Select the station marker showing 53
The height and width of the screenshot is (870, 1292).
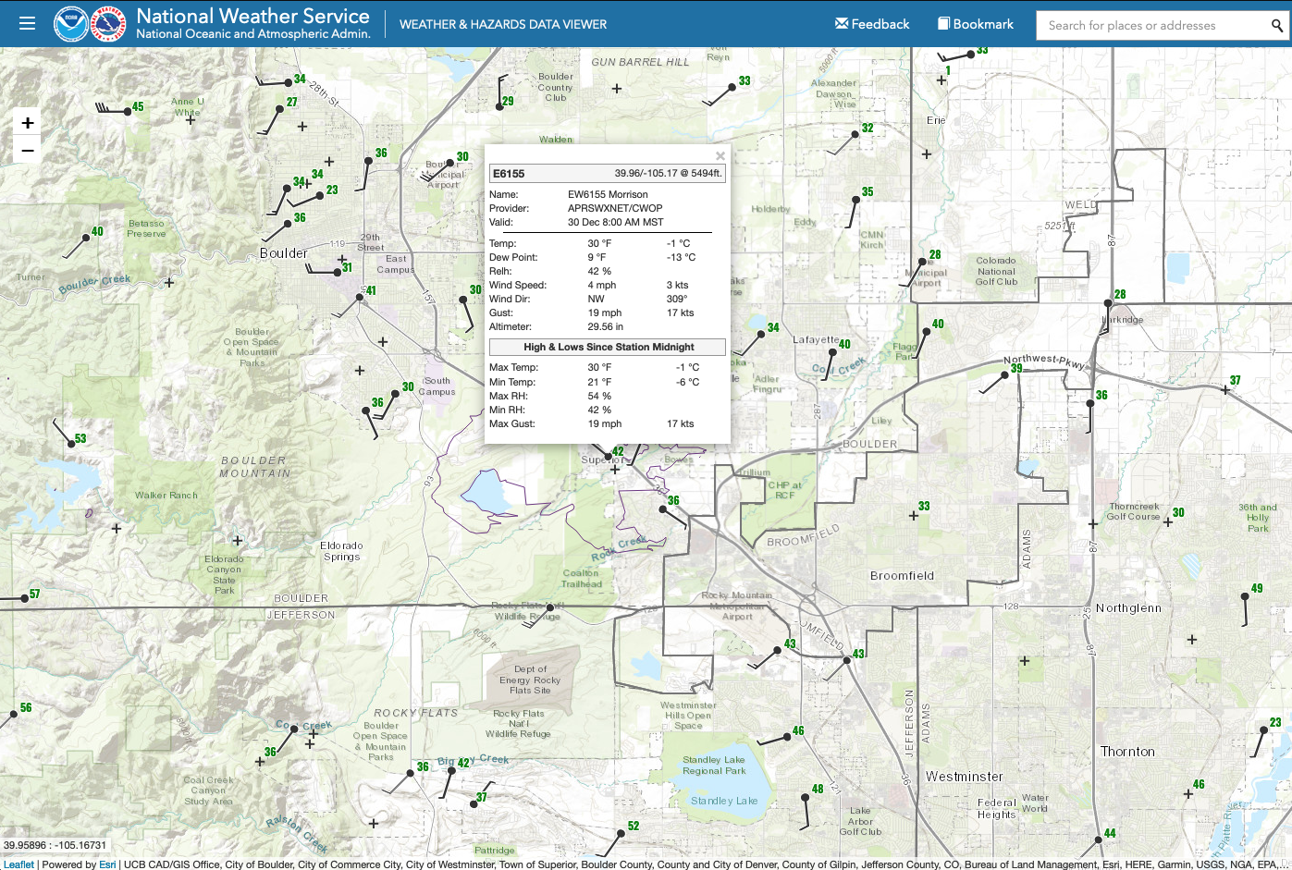tap(72, 444)
